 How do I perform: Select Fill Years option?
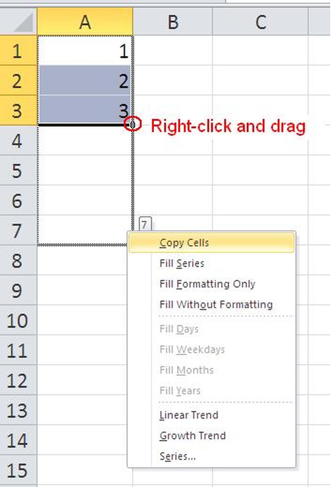coord(180,390)
